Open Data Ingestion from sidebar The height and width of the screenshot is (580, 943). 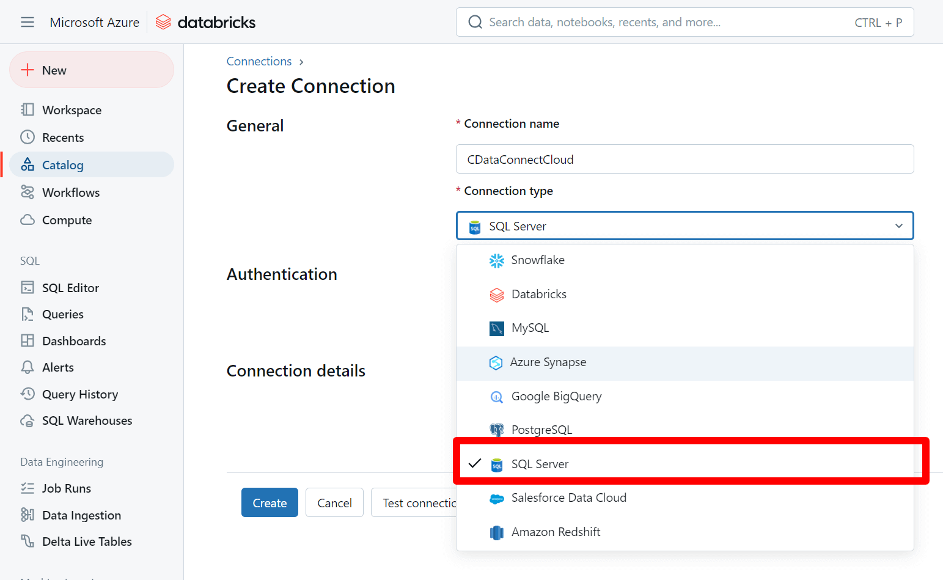click(x=92, y=515)
